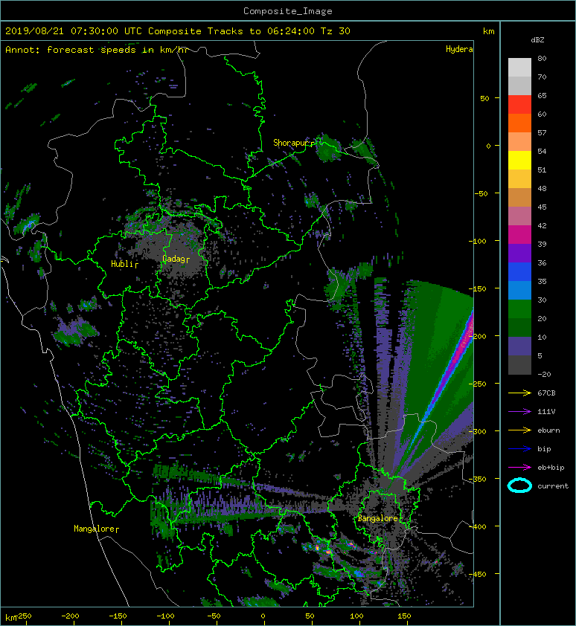Click the Hubli city label

pos(122,264)
